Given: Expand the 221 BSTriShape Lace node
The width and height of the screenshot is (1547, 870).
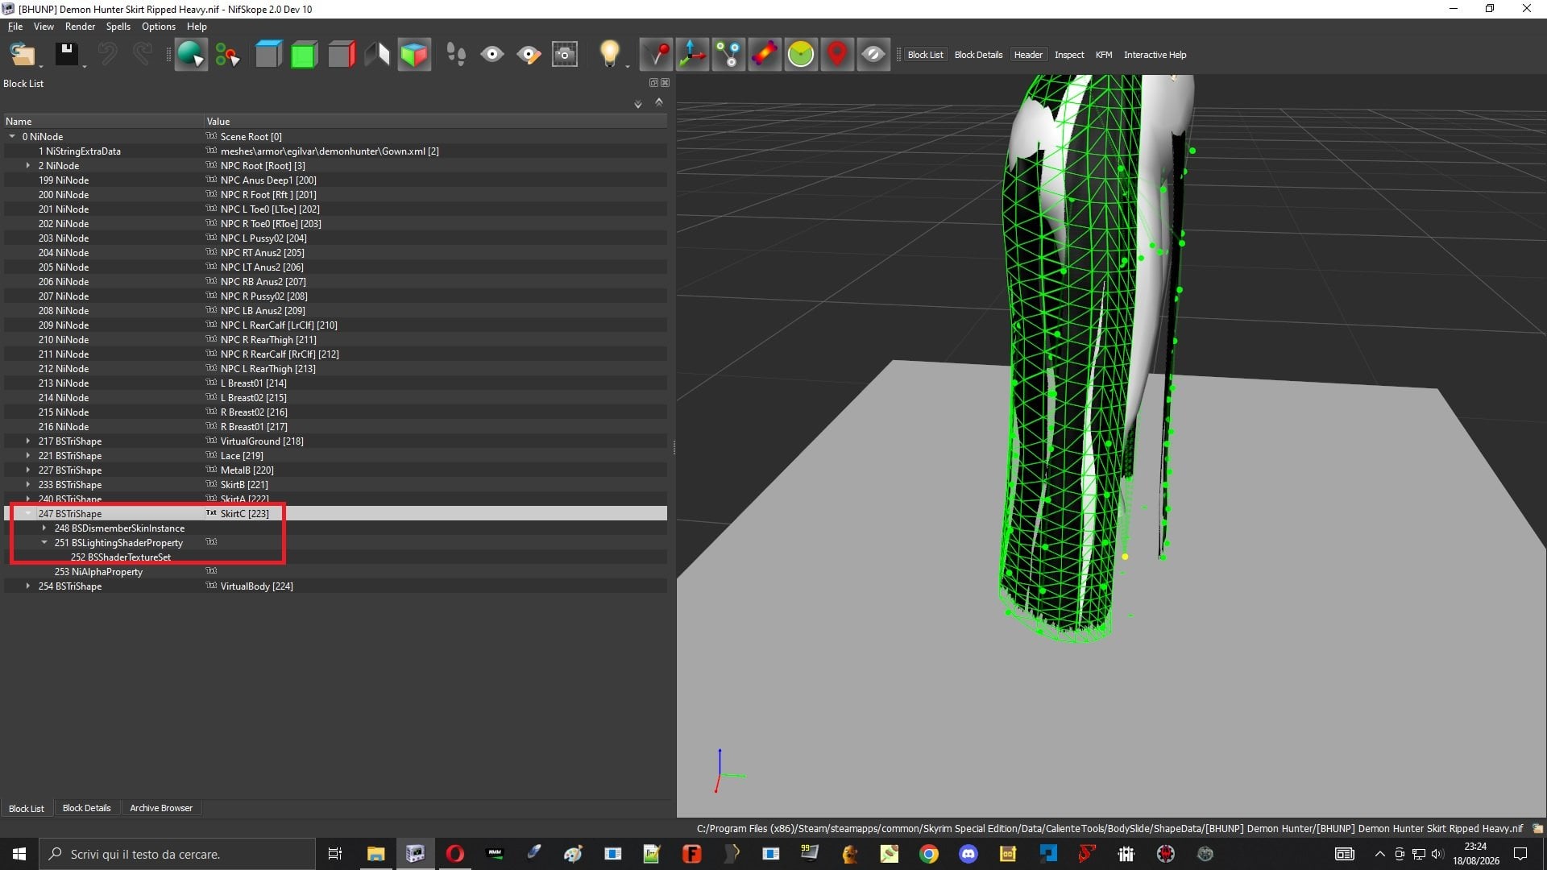Looking at the screenshot, I should [x=28, y=456].
